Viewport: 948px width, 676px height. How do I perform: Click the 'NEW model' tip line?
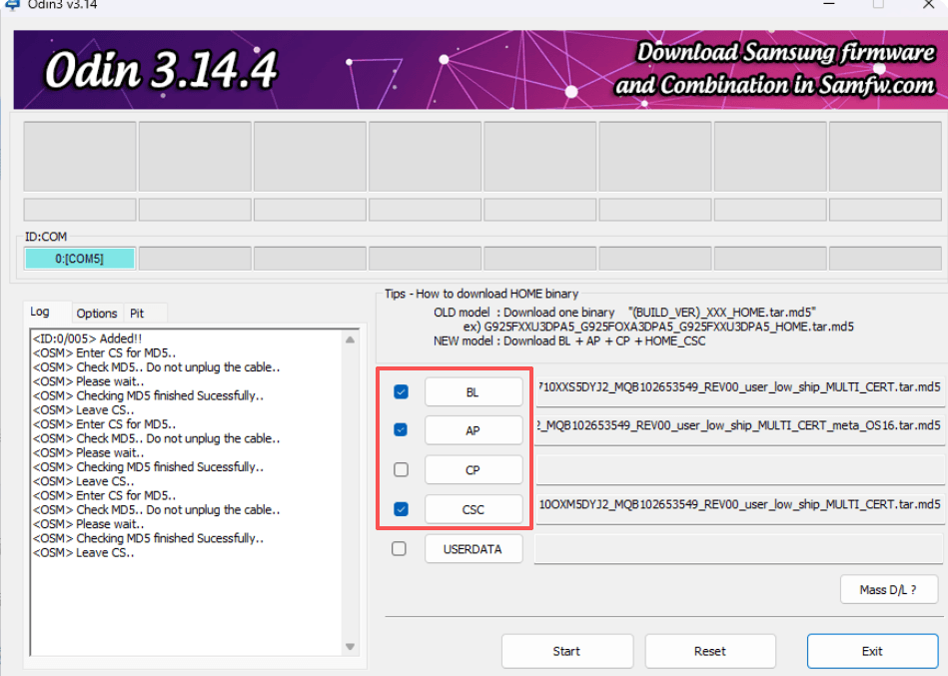(569, 340)
